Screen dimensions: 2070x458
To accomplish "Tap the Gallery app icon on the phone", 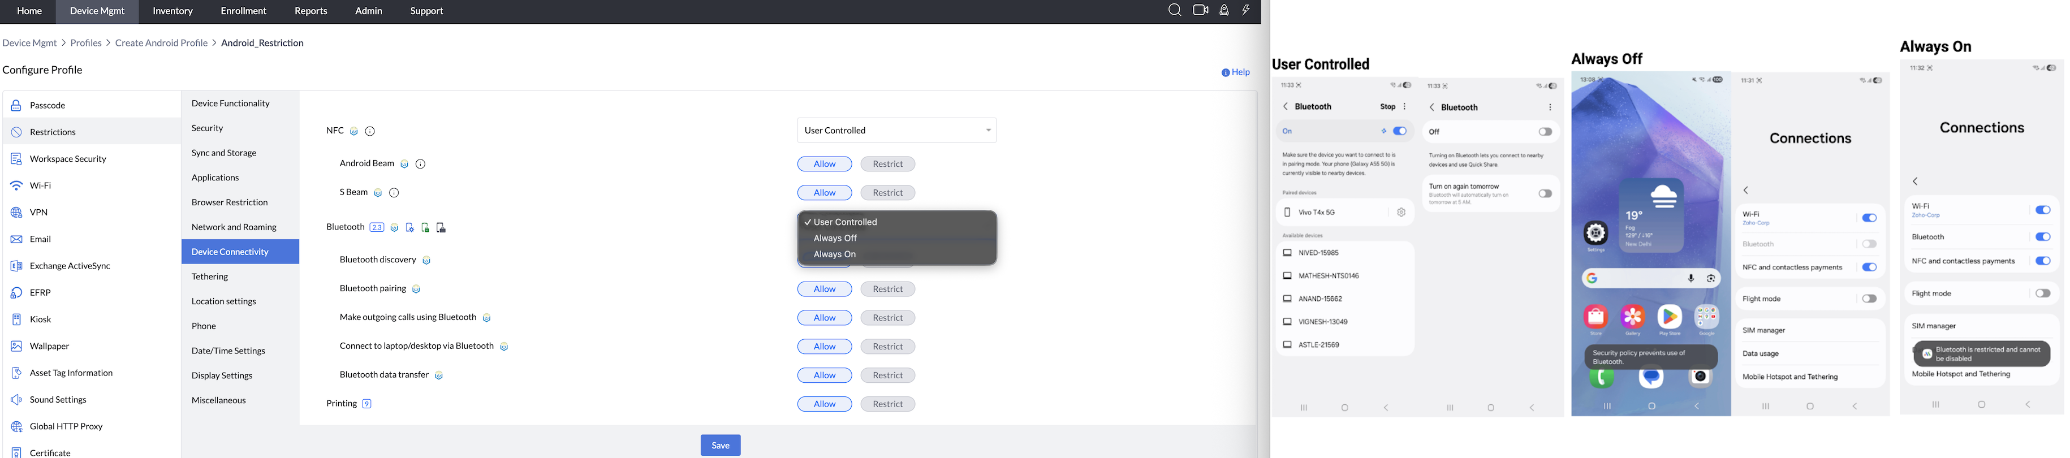I will (x=1632, y=317).
